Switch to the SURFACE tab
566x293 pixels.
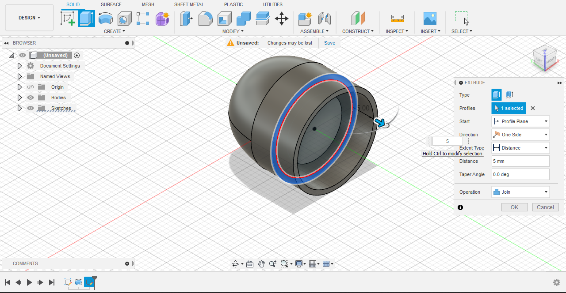click(111, 4)
